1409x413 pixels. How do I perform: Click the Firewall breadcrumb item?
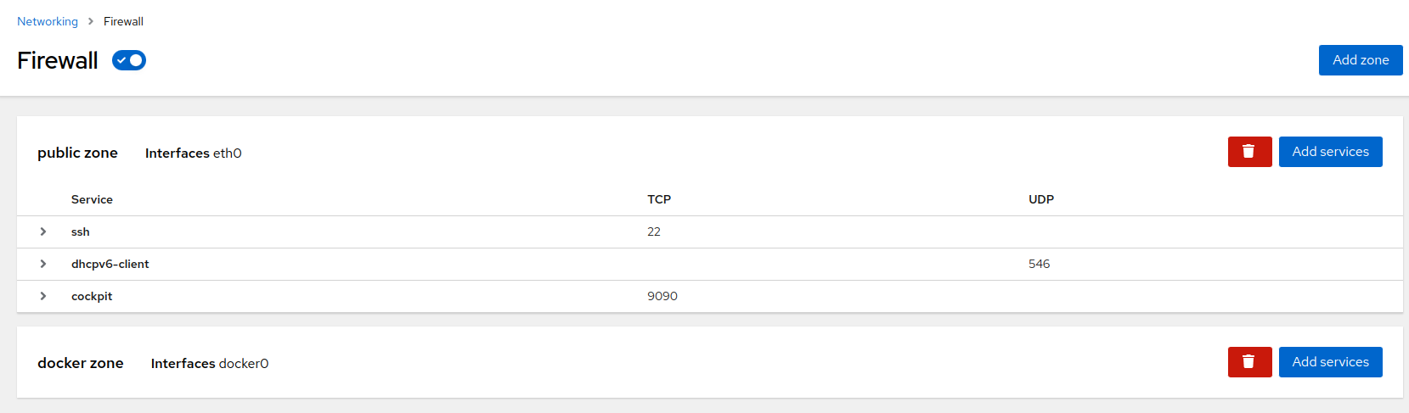123,21
